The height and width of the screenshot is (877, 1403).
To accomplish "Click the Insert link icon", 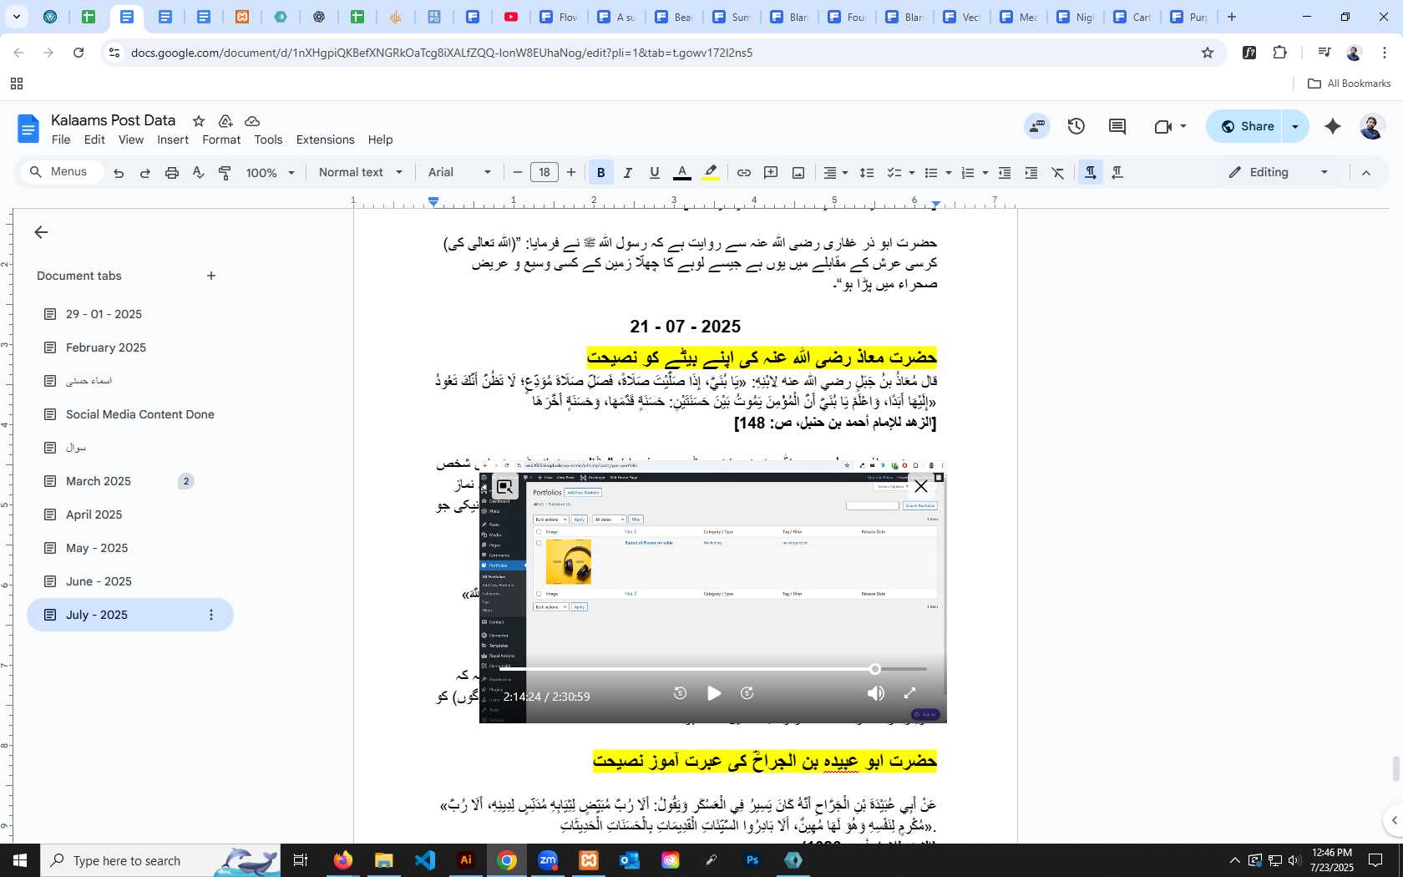I will point(743,173).
